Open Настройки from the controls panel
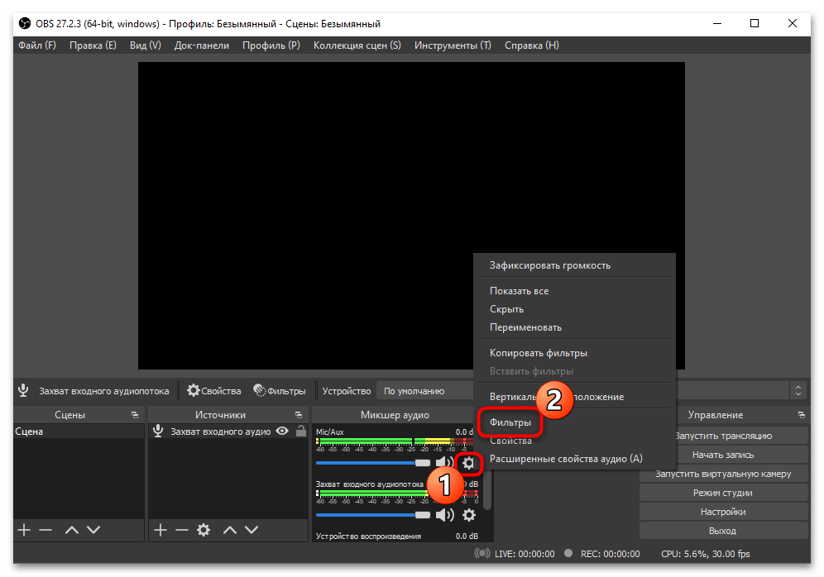Viewport: 824px width, 577px height. click(x=723, y=512)
